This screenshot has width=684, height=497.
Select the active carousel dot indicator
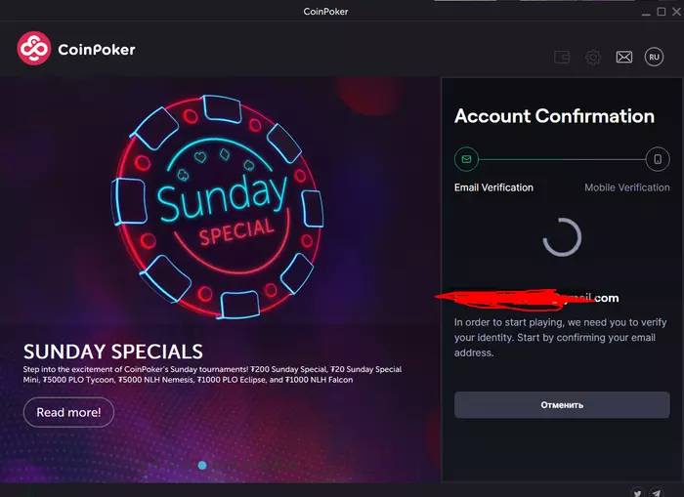coord(202,465)
